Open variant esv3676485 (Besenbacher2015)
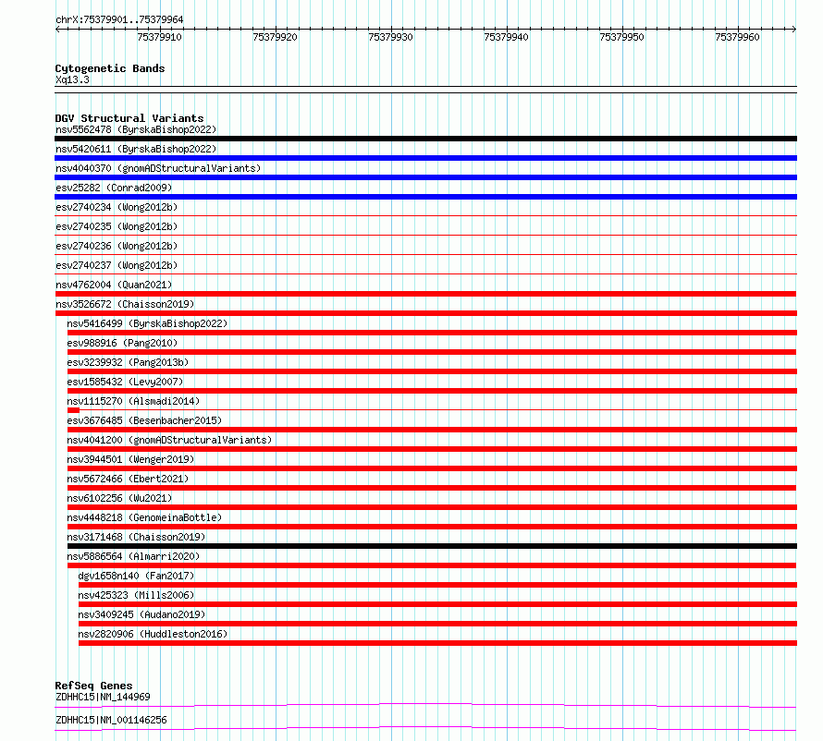This screenshot has width=823, height=741. click(x=144, y=420)
